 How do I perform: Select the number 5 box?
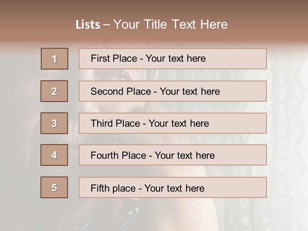pyautogui.click(x=54, y=187)
